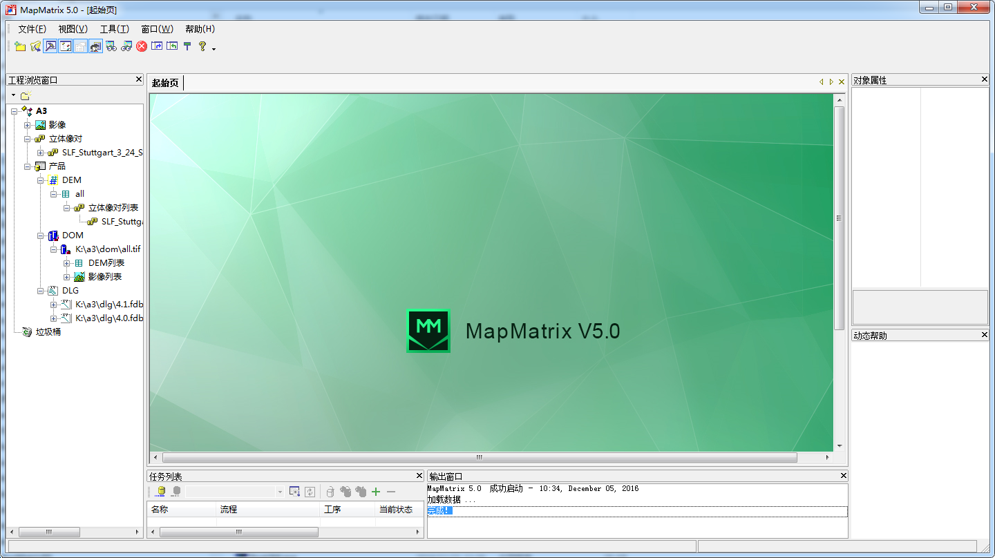Click the green T-shaped toolbar icon
The height and width of the screenshot is (558, 995).
point(187,46)
